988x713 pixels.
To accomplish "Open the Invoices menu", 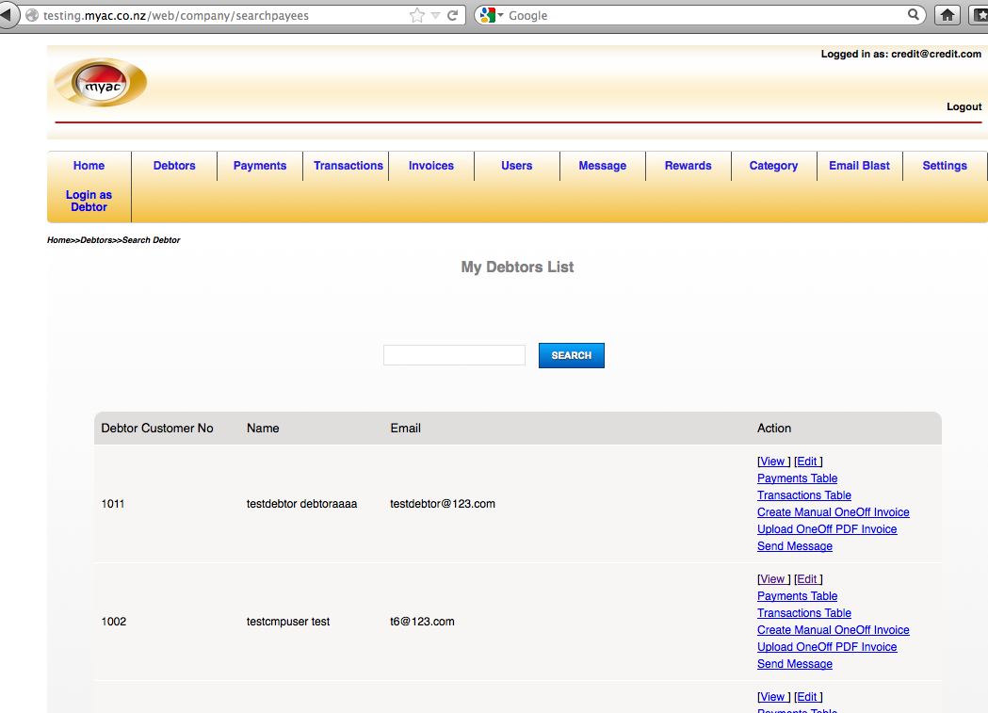I will (431, 166).
